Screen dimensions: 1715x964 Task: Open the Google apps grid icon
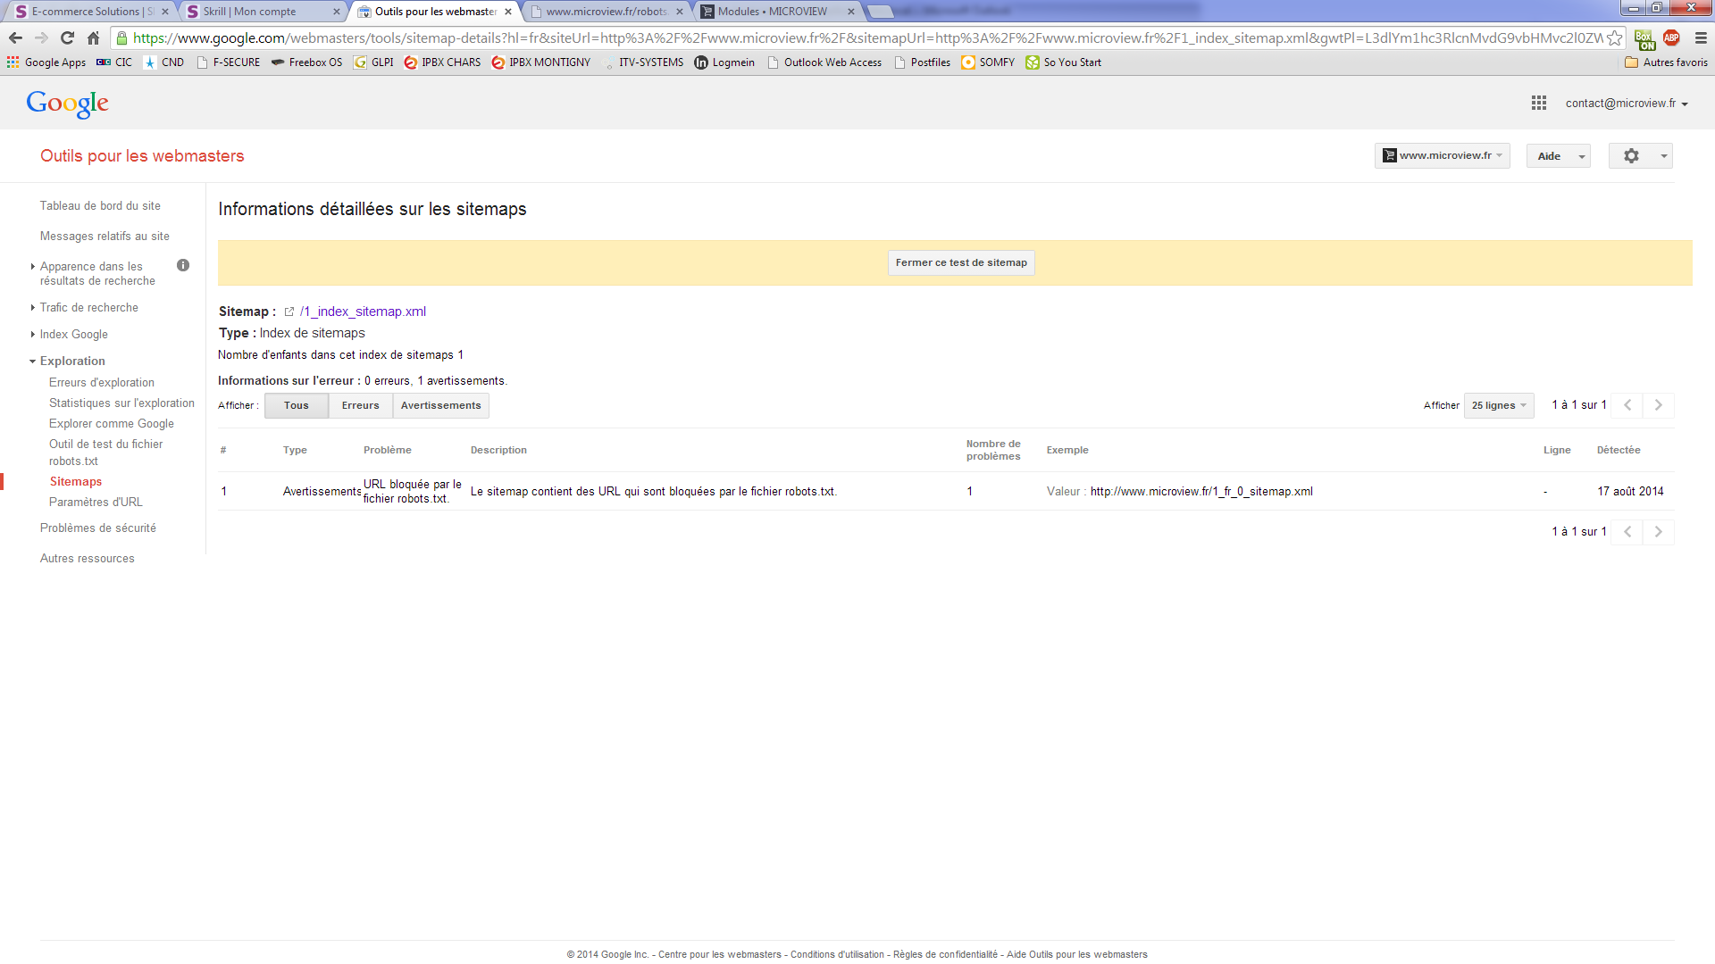pyautogui.click(x=1538, y=104)
